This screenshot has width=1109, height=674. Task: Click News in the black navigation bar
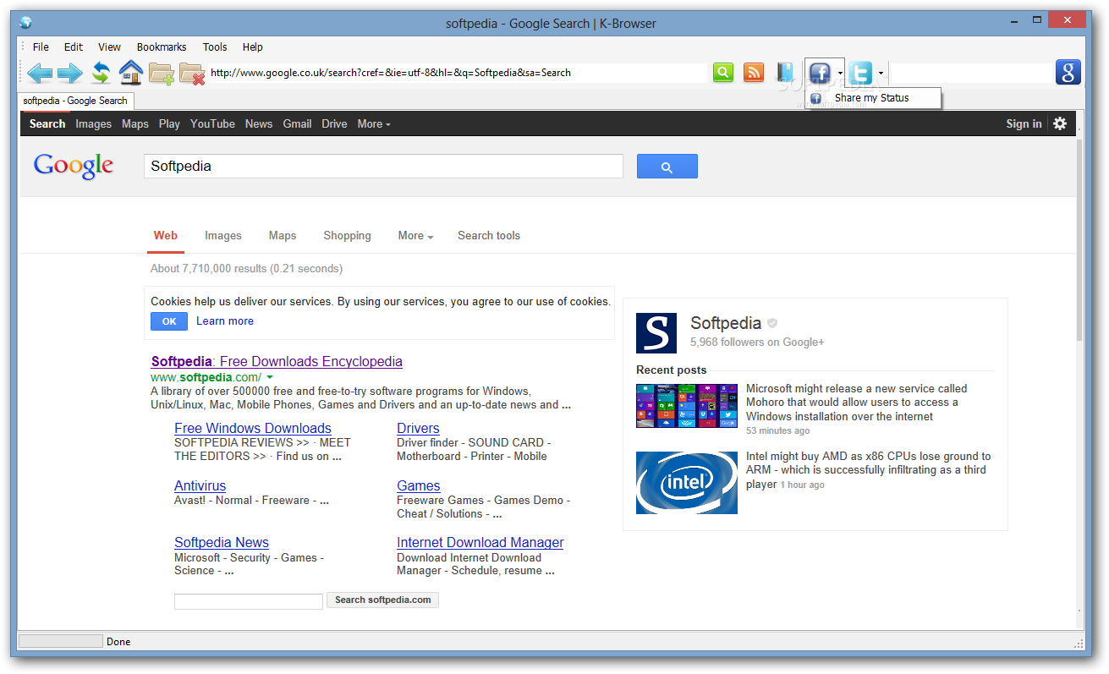pyautogui.click(x=259, y=123)
